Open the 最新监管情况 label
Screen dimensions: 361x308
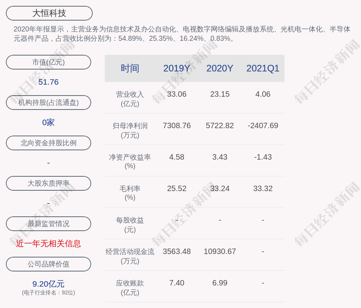click(x=49, y=224)
